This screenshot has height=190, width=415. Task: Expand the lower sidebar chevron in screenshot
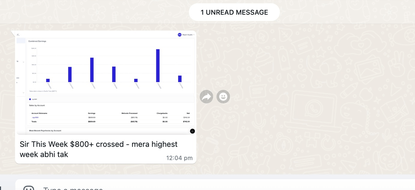point(23,93)
